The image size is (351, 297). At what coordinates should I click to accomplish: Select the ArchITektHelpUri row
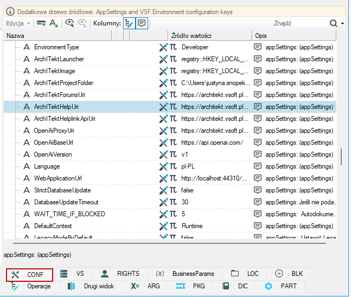click(x=170, y=107)
